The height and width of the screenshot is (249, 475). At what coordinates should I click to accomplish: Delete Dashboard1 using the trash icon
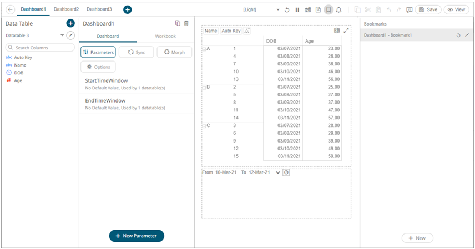point(186,23)
